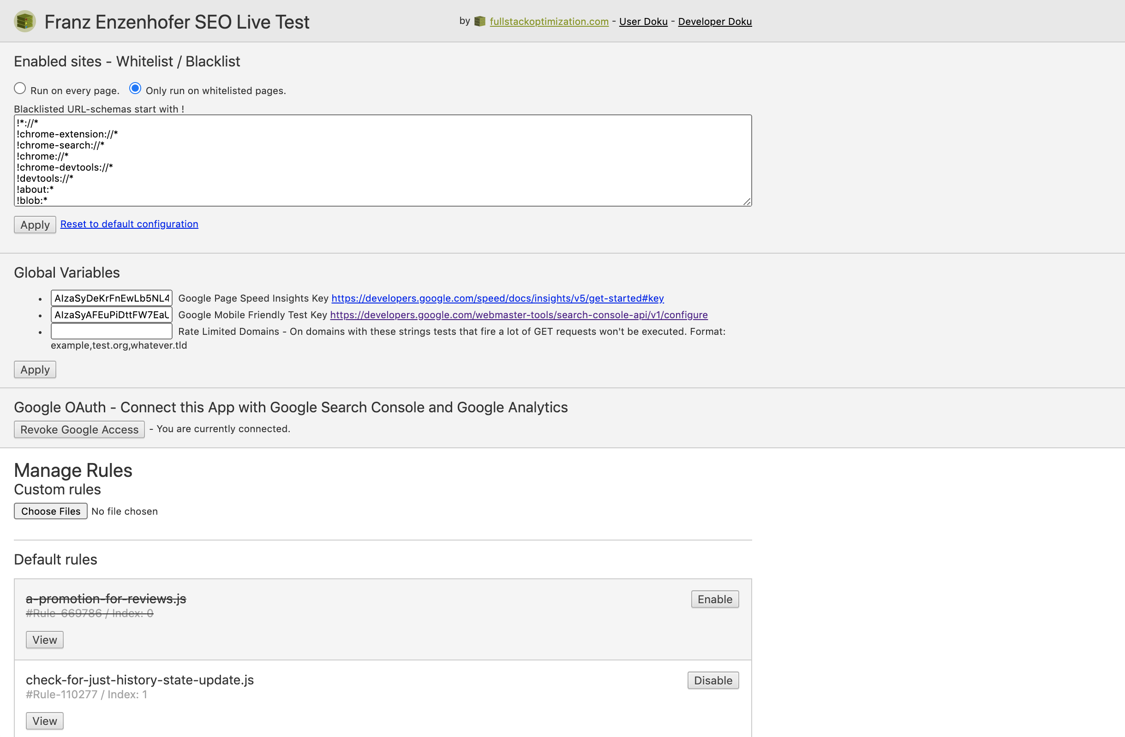Click the small cube icon beside fullstackoptimization.com
This screenshot has width=1125, height=737.
(479, 21)
